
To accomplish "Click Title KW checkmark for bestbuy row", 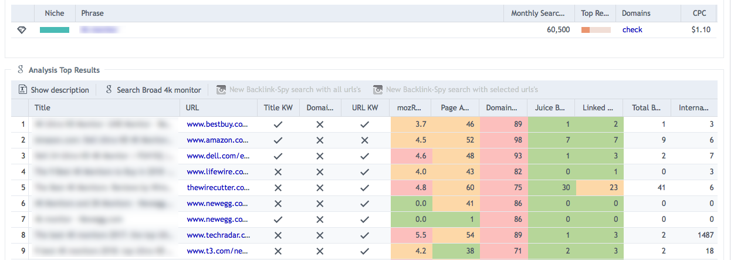I will tap(278, 124).
